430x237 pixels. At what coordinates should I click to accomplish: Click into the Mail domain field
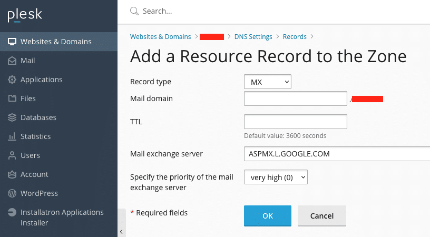coord(295,98)
